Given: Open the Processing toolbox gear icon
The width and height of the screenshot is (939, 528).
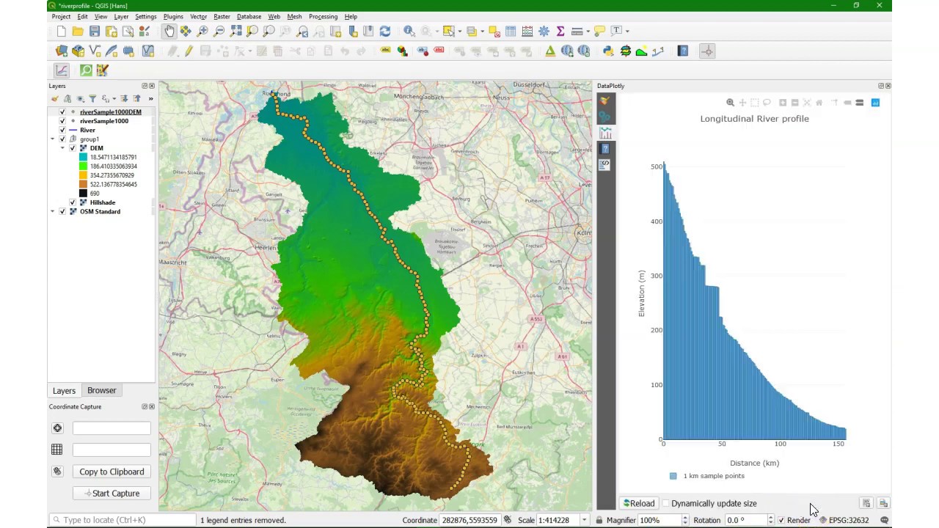Looking at the screenshot, I should [544, 31].
